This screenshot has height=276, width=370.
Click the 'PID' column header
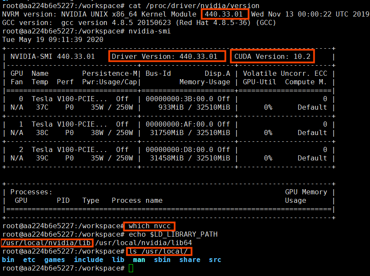pyautogui.click(x=63, y=201)
